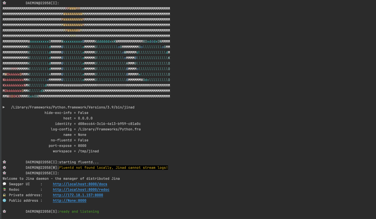Viewport: 376px width, 219px height.
Task: Click the 'Public address :' label
Action: coord(26,201)
